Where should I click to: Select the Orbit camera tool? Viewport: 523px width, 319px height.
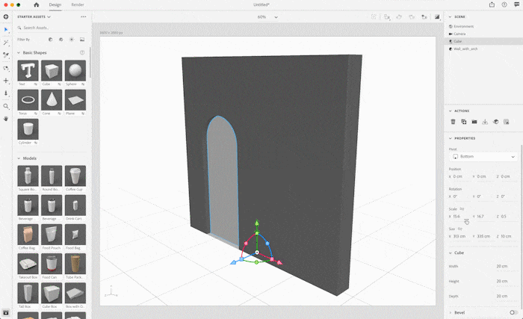pyautogui.click(x=6, y=68)
